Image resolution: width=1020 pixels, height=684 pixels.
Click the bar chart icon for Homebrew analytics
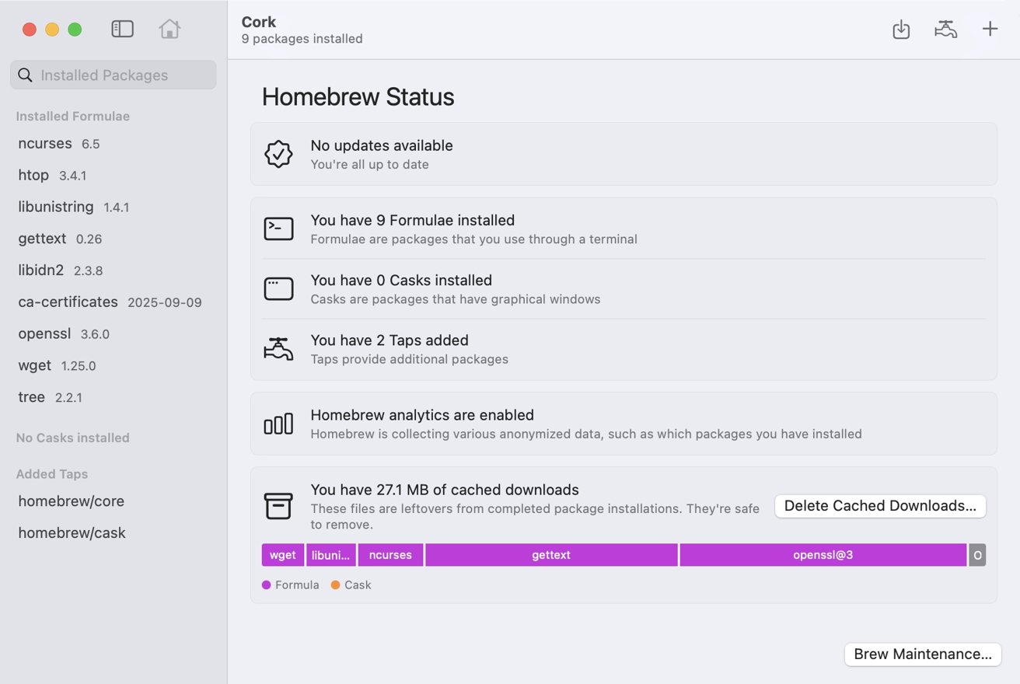click(278, 424)
